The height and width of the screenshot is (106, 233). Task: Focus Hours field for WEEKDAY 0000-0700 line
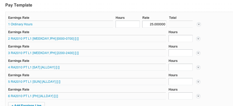tap(180, 39)
